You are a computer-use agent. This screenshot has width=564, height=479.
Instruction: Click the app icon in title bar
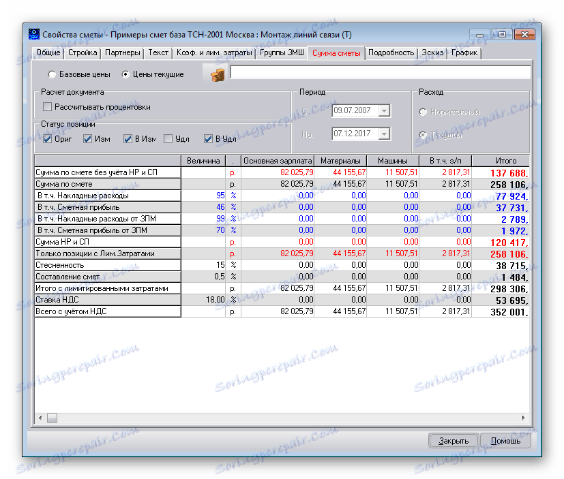click(x=34, y=35)
